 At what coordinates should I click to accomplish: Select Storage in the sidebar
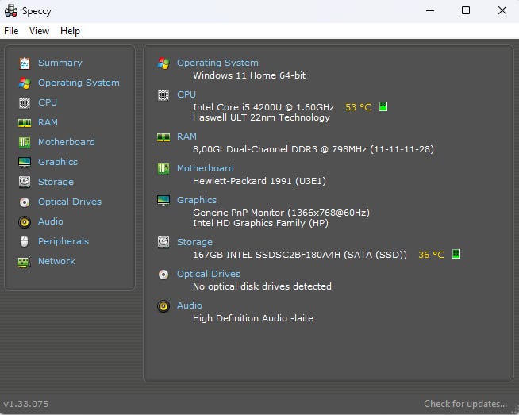[56, 182]
